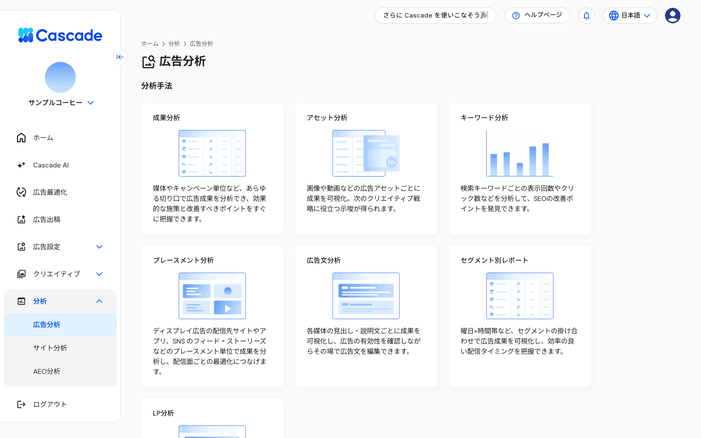
Task: Click the プレースメント分析 card illustration
Action: click(212, 296)
